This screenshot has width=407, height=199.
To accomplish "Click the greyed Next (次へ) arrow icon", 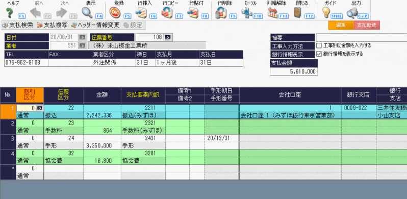I will [x=61, y=12].
